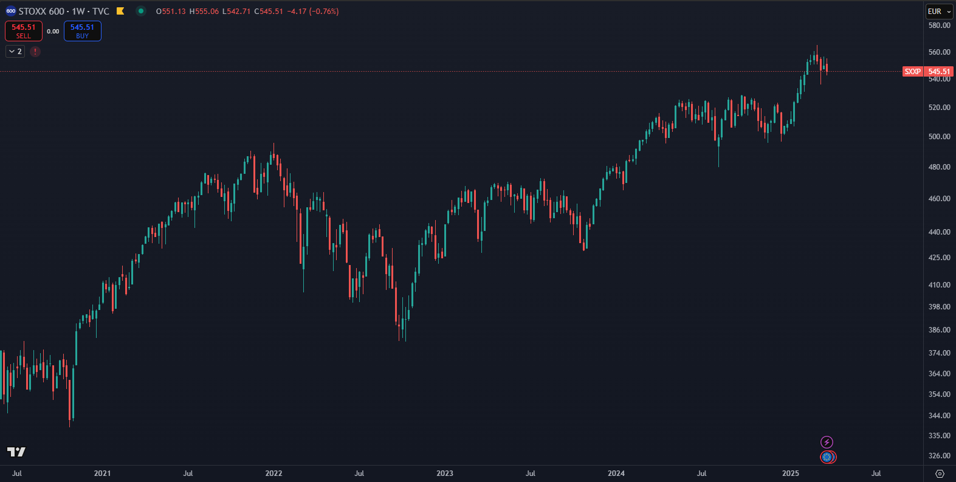Click the STOXX 600 · 1W · TVC title
The height and width of the screenshot is (482, 956).
(x=64, y=11)
